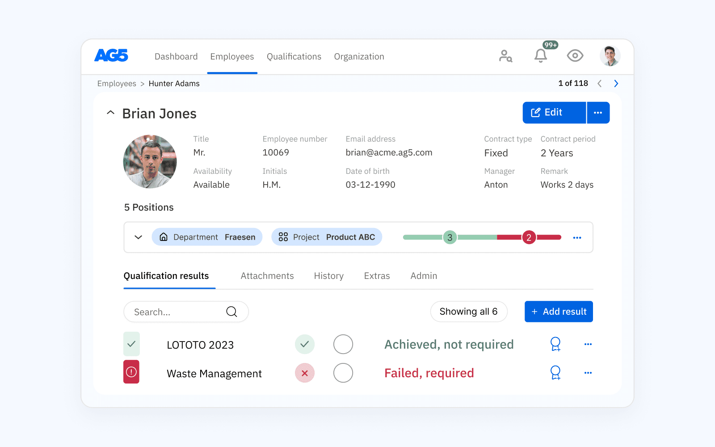Open more options for LOTOTO 2023 row
The image size is (715, 447).
pos(588,344)
